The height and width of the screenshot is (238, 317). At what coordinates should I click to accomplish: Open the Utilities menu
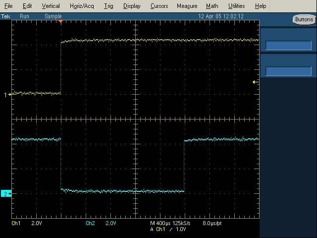point(236,6)
